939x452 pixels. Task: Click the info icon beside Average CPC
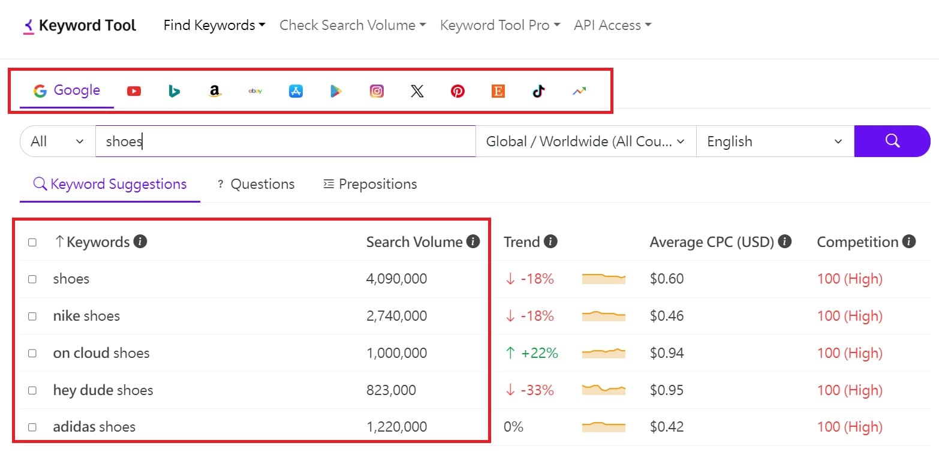point(785,242)
